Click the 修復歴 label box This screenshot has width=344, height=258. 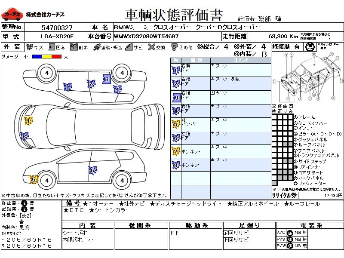coord(281,47)
